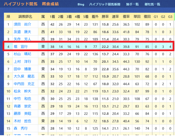Select 勝率 value 18.5 in 木村 哲也 row
This screenshot has width=175, height=138.
click(x=105, y=121)
